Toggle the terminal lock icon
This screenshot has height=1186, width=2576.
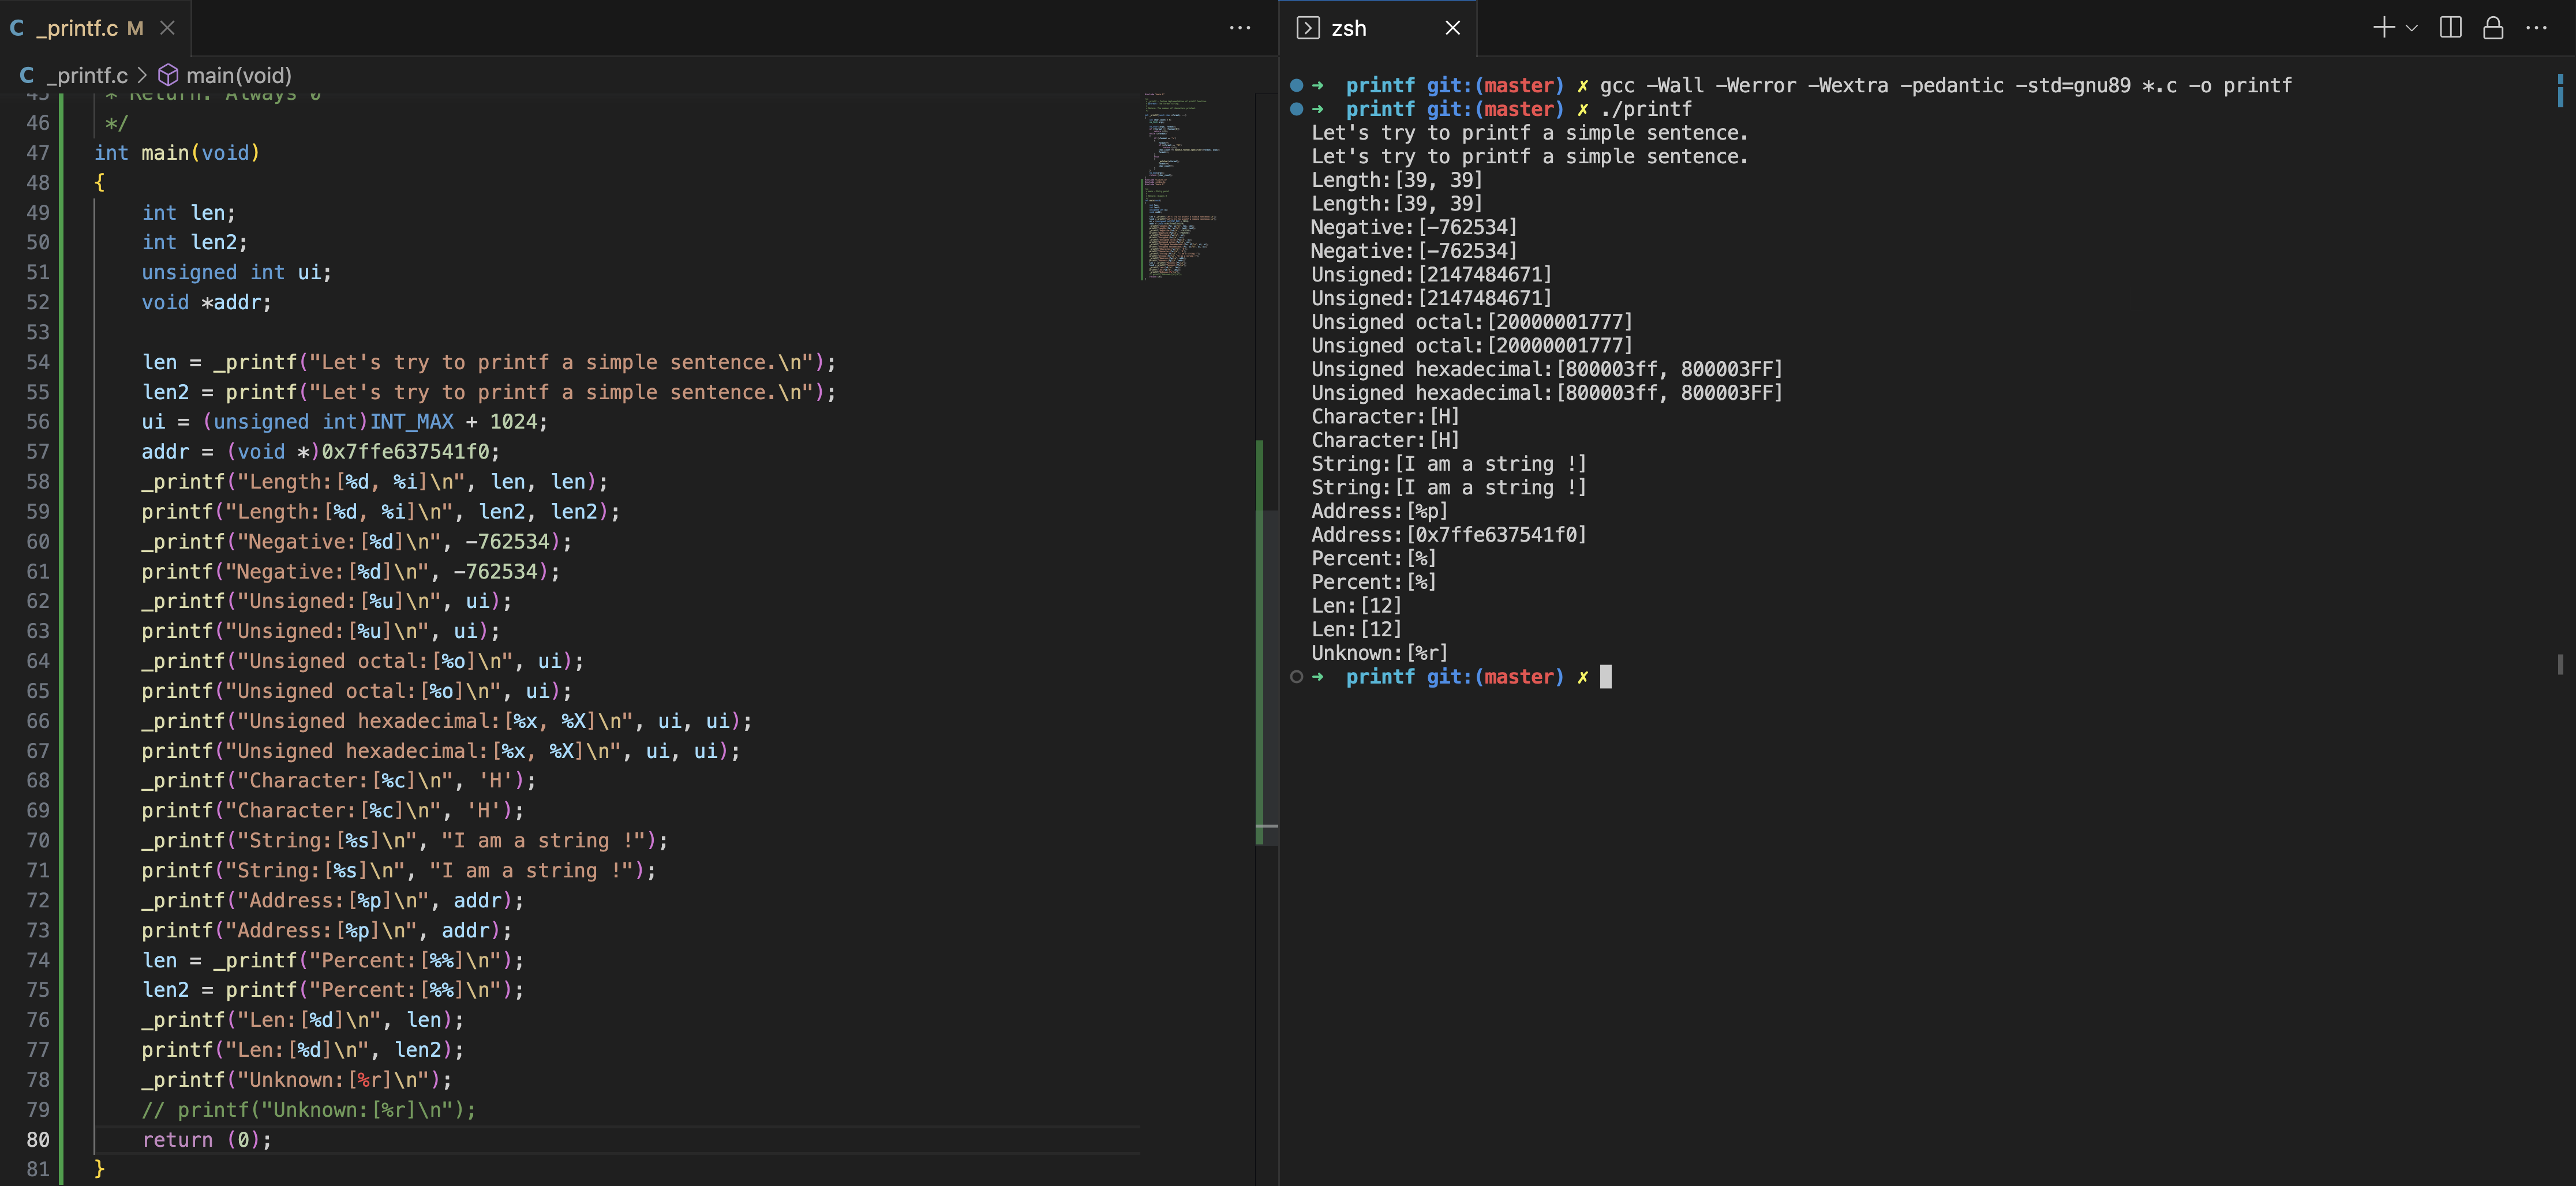[x=2493, y=28]
